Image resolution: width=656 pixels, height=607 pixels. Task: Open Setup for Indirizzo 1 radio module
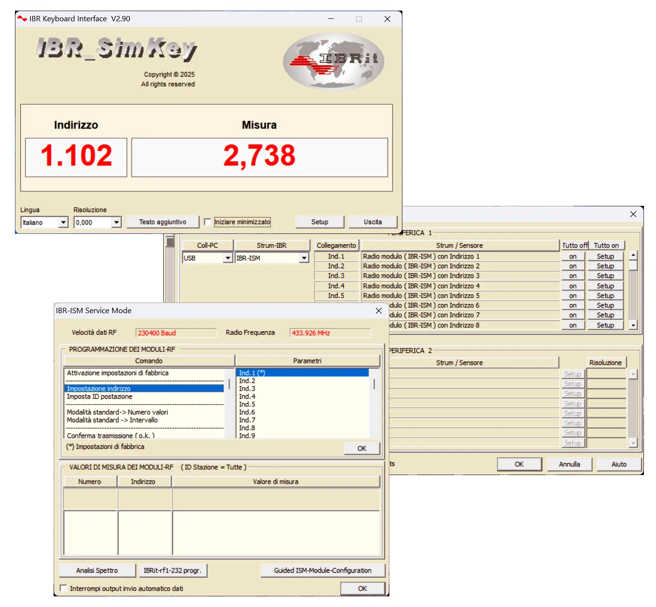605,257
